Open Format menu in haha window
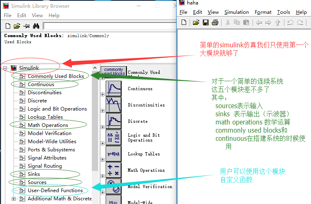Image resolution: width=311 pixels, height=204 pixels. coord(263,12)
